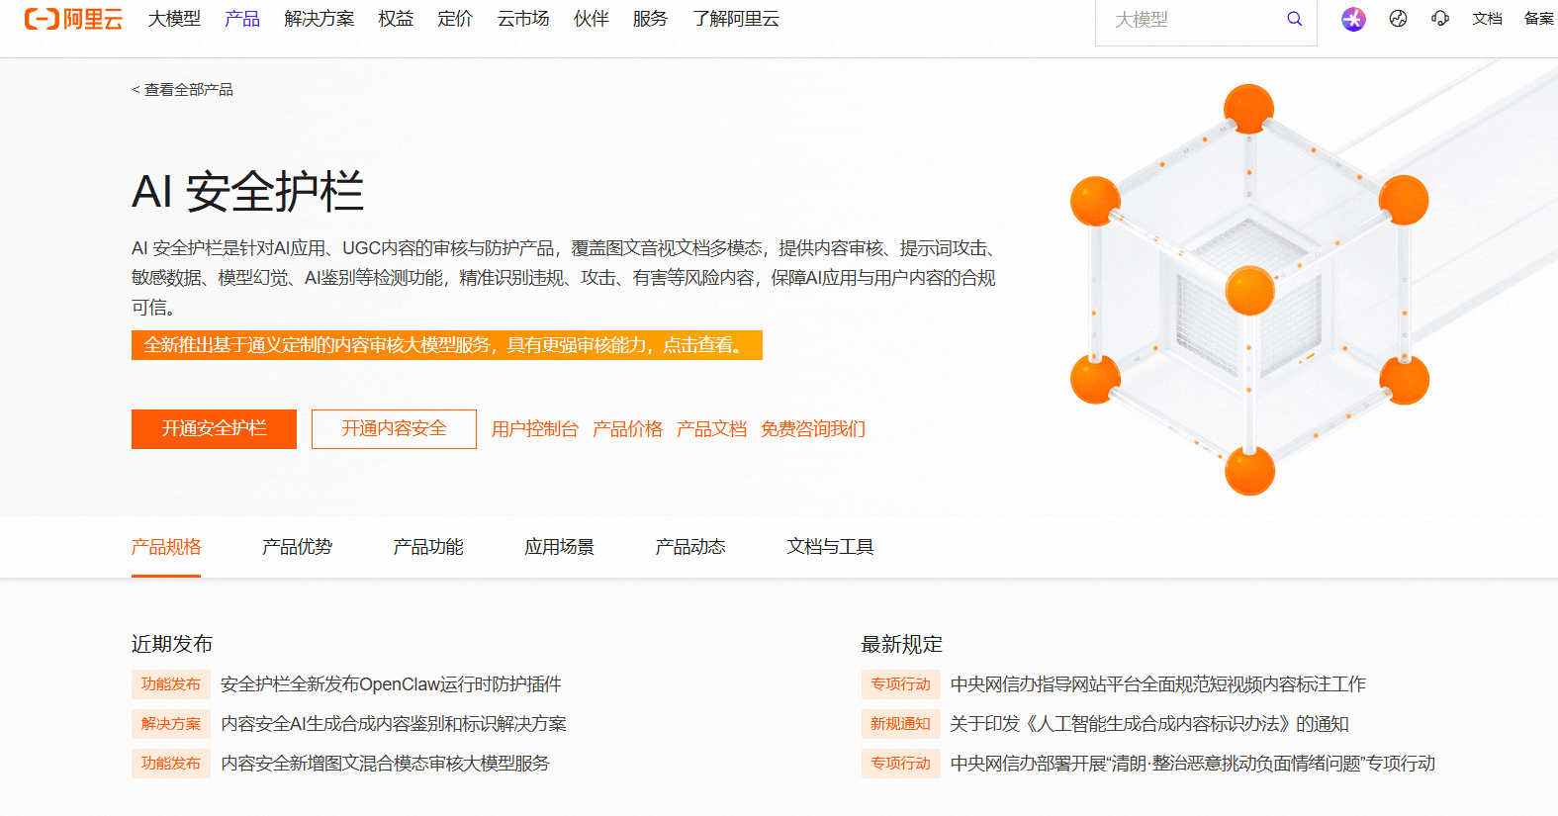This screenshot has height=816, width=1558.
Task: Open the 定价 menu item
Action: click(455, 19)
